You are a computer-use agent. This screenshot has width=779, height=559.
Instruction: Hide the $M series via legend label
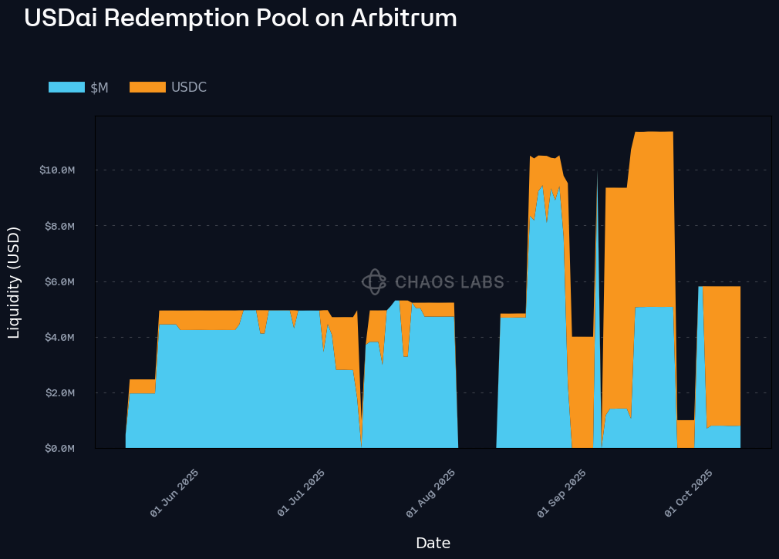point(99,88)
